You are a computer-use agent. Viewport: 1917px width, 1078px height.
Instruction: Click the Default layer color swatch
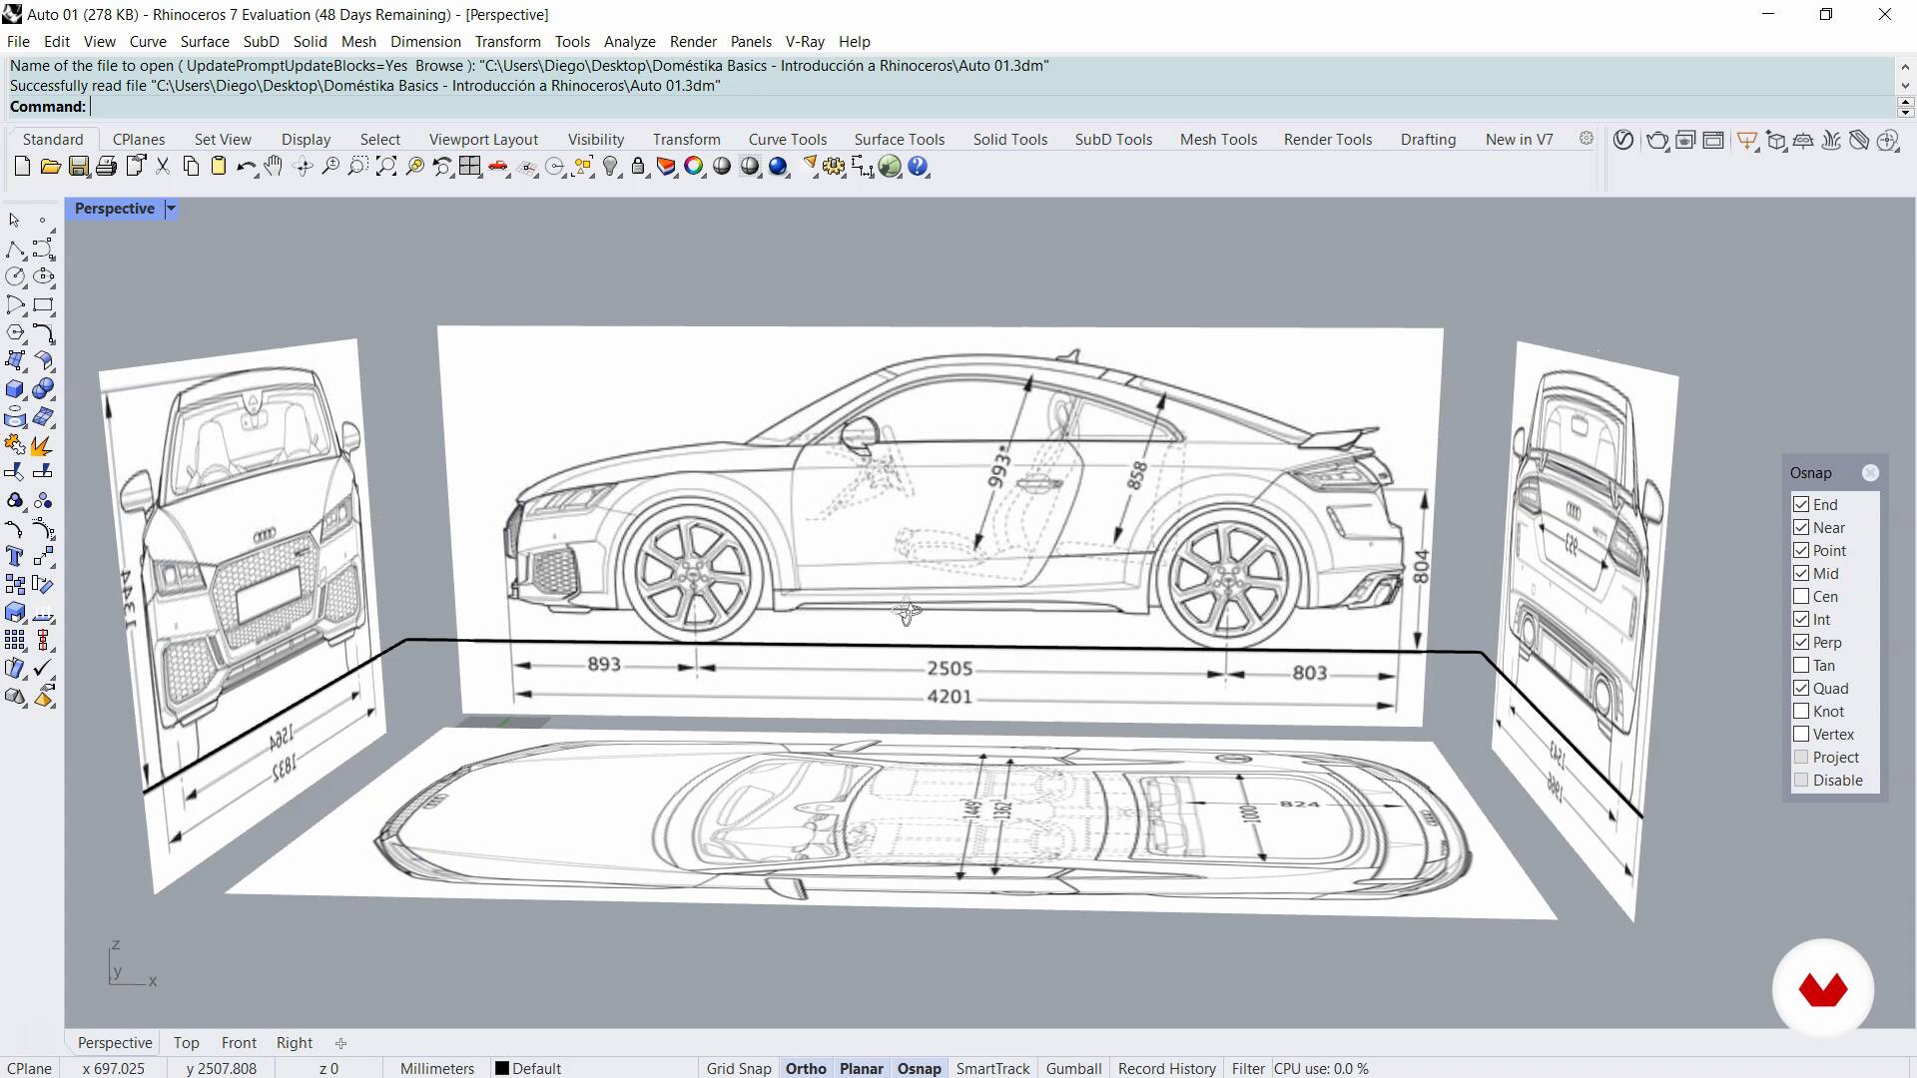pos(502,1069)
